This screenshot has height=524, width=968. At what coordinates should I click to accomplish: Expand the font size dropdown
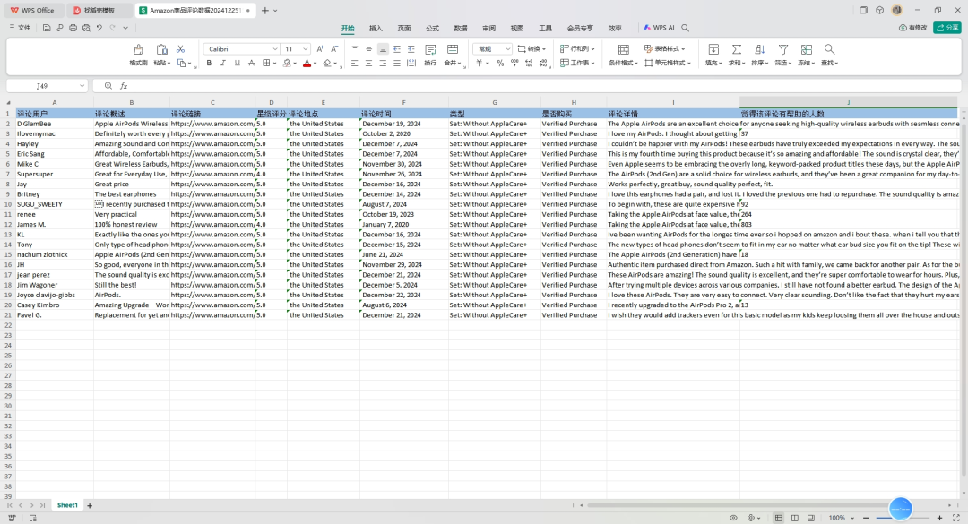(305, 48)
